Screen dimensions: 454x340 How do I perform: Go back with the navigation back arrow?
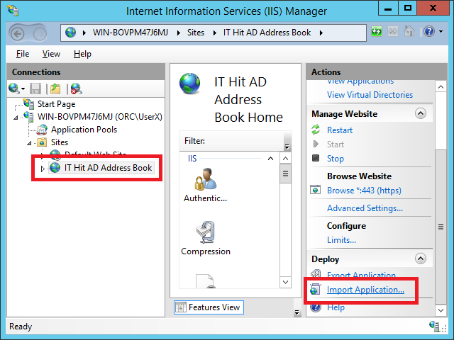18,34
